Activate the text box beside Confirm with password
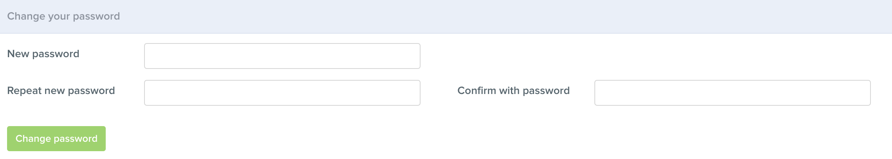The width and height of the screenshot is (892, 159). (733, 93)
